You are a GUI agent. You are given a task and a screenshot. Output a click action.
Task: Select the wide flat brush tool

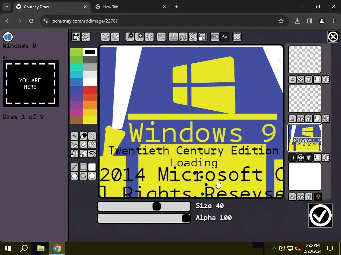coord(74,145)
